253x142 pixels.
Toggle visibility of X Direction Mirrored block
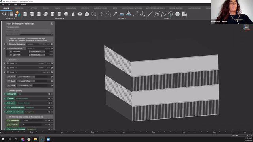tap(52, 112)
